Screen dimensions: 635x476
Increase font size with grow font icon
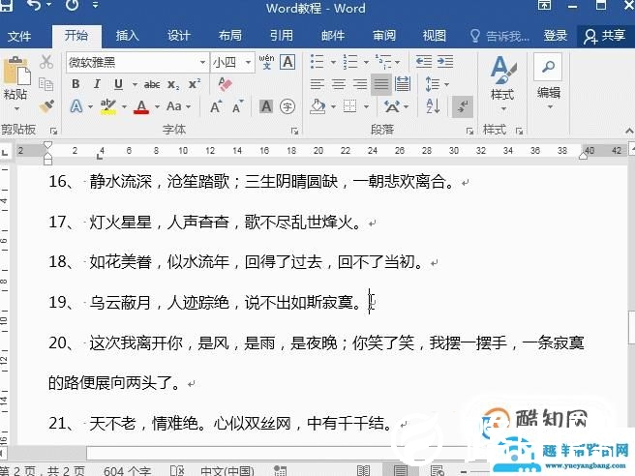click(216, 106)
